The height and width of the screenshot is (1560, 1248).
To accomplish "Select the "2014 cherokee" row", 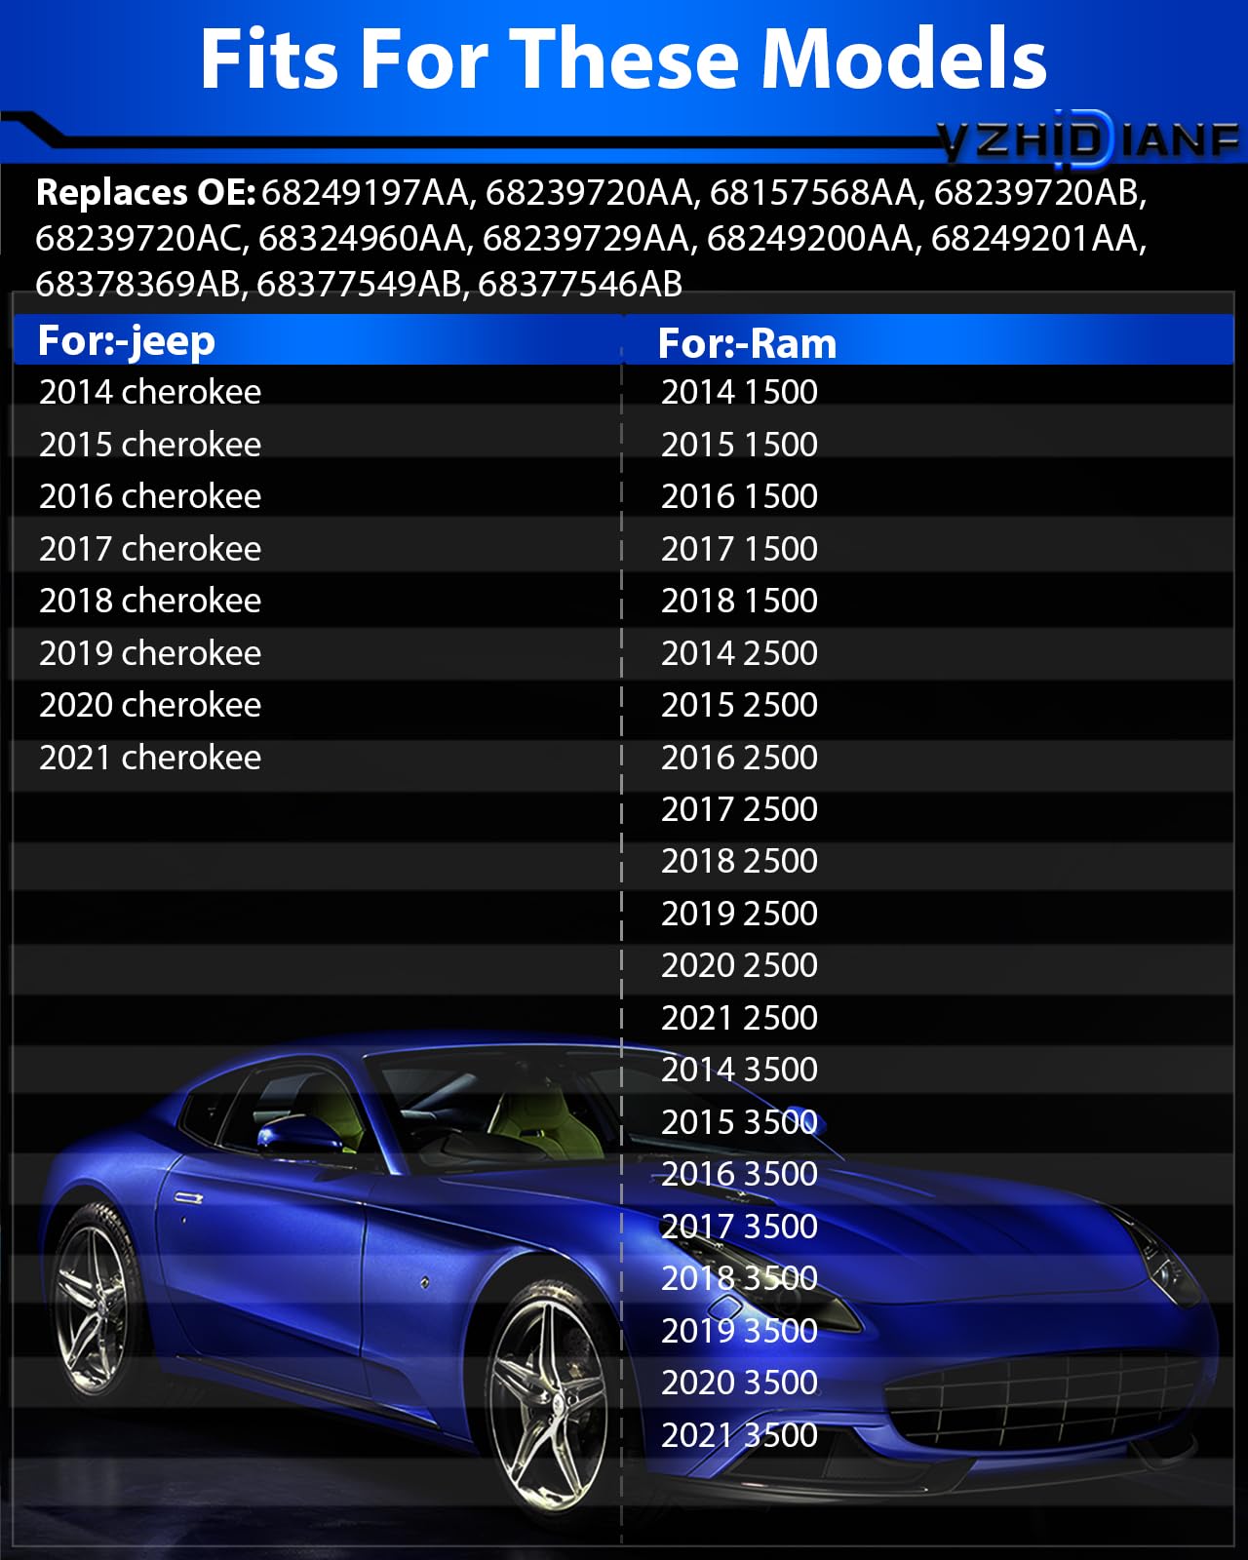I will 150,392.
